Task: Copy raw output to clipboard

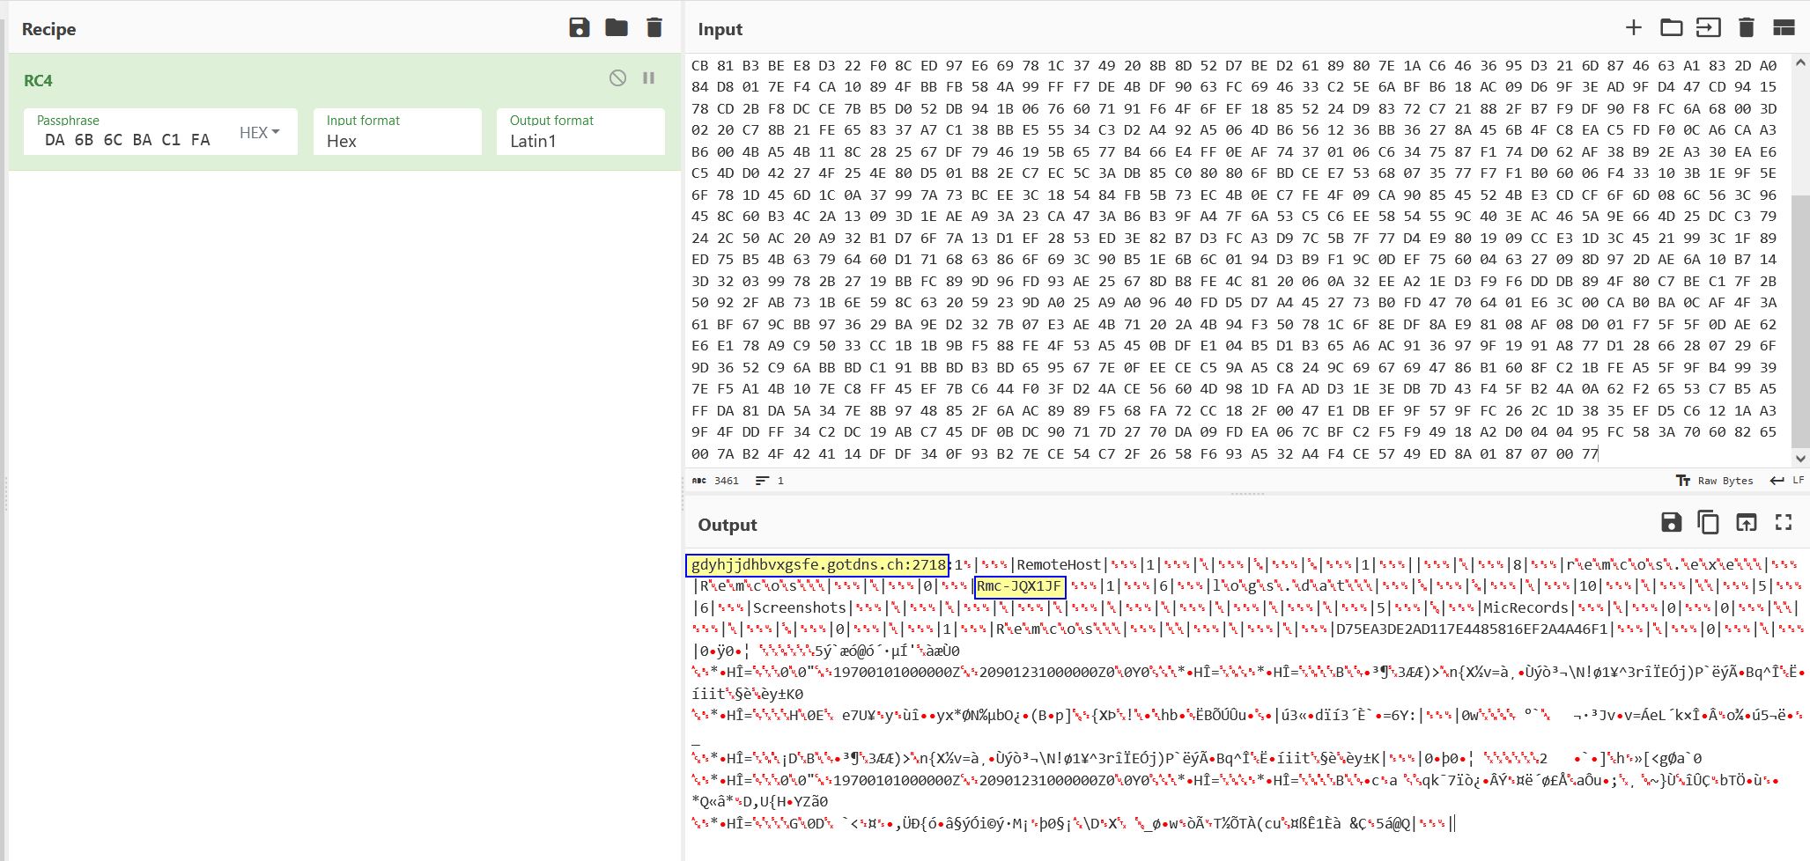Action: [x=1708, y=522]
